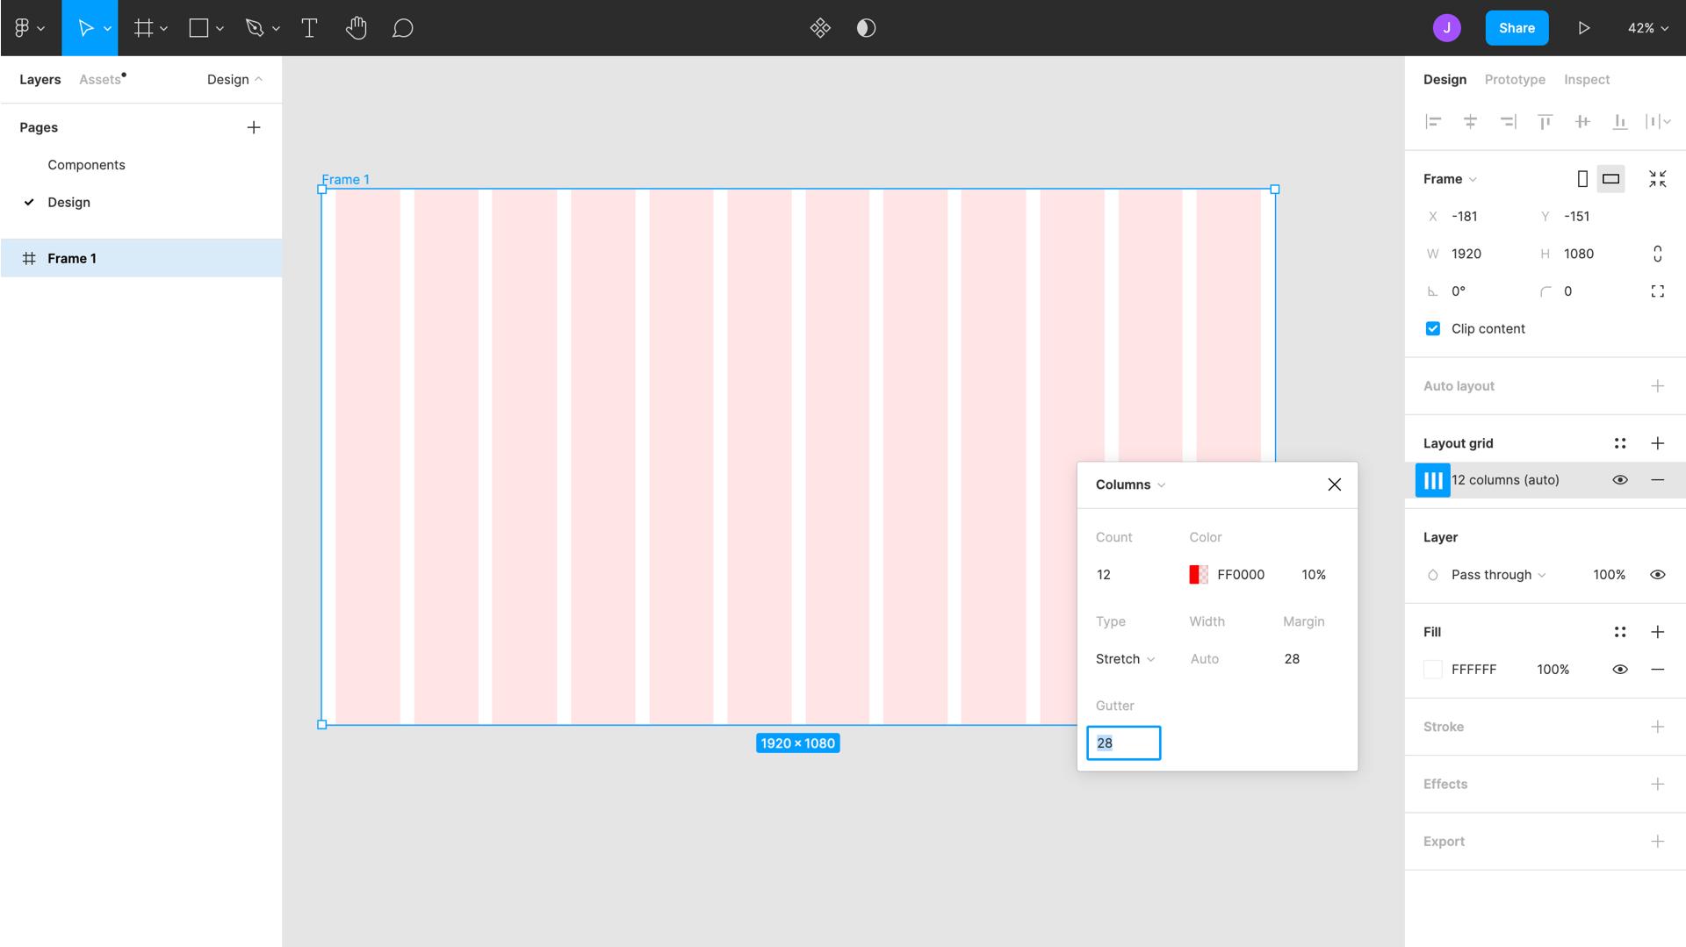Viewport: 1686px width, 947px height.
Task: Start a presentation with the play icon
Action: click(1585, 27)
